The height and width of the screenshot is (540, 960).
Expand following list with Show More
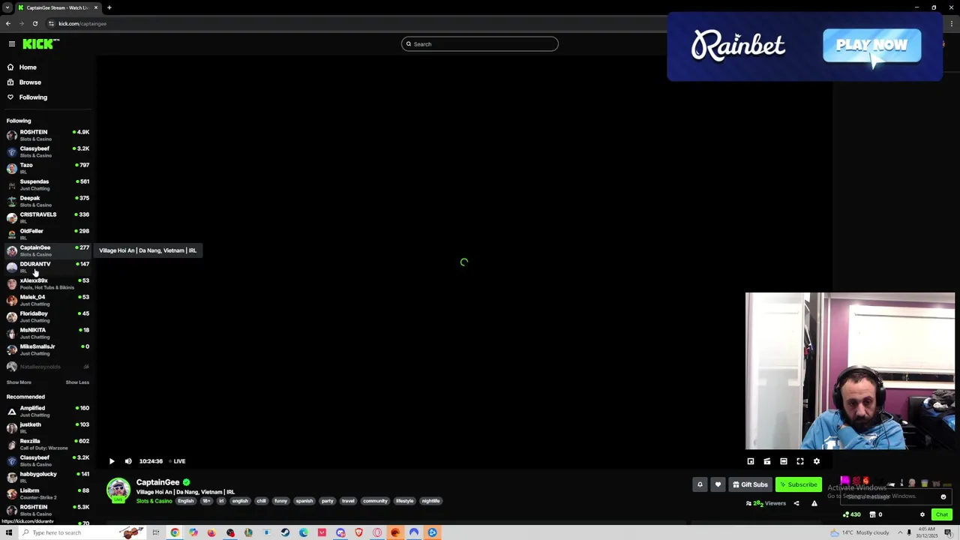[x=19, y=382]
